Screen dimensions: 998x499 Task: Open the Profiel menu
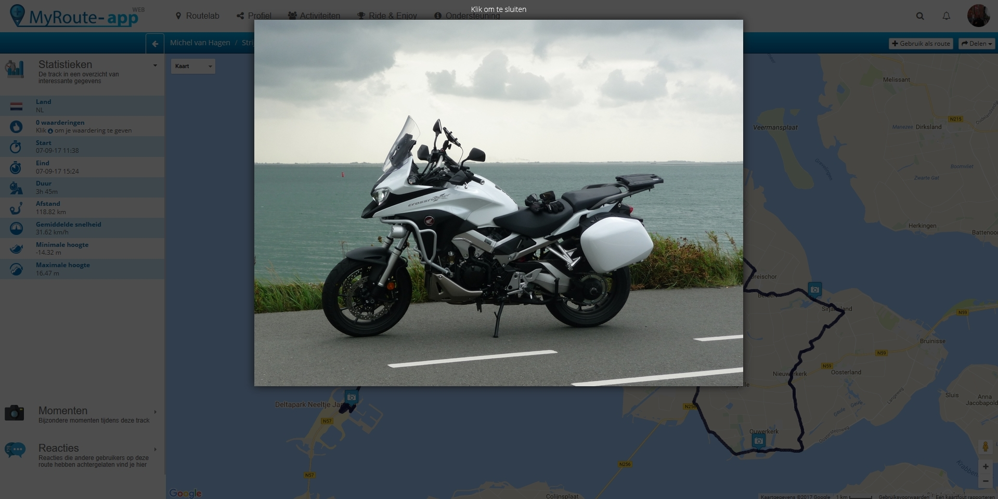click(x=254, y=16)
